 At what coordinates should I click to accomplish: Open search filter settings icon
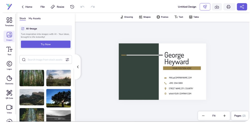coord(67,60)
